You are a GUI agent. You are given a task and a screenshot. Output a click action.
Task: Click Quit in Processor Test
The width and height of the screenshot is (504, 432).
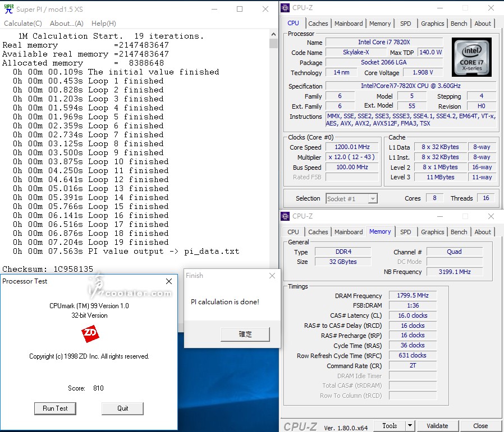tap(122, 408)
